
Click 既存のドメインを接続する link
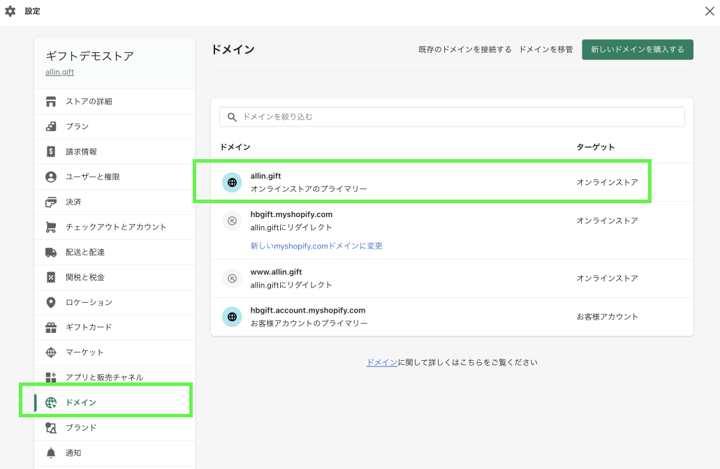pyautogui.click(x=464, y=50)
